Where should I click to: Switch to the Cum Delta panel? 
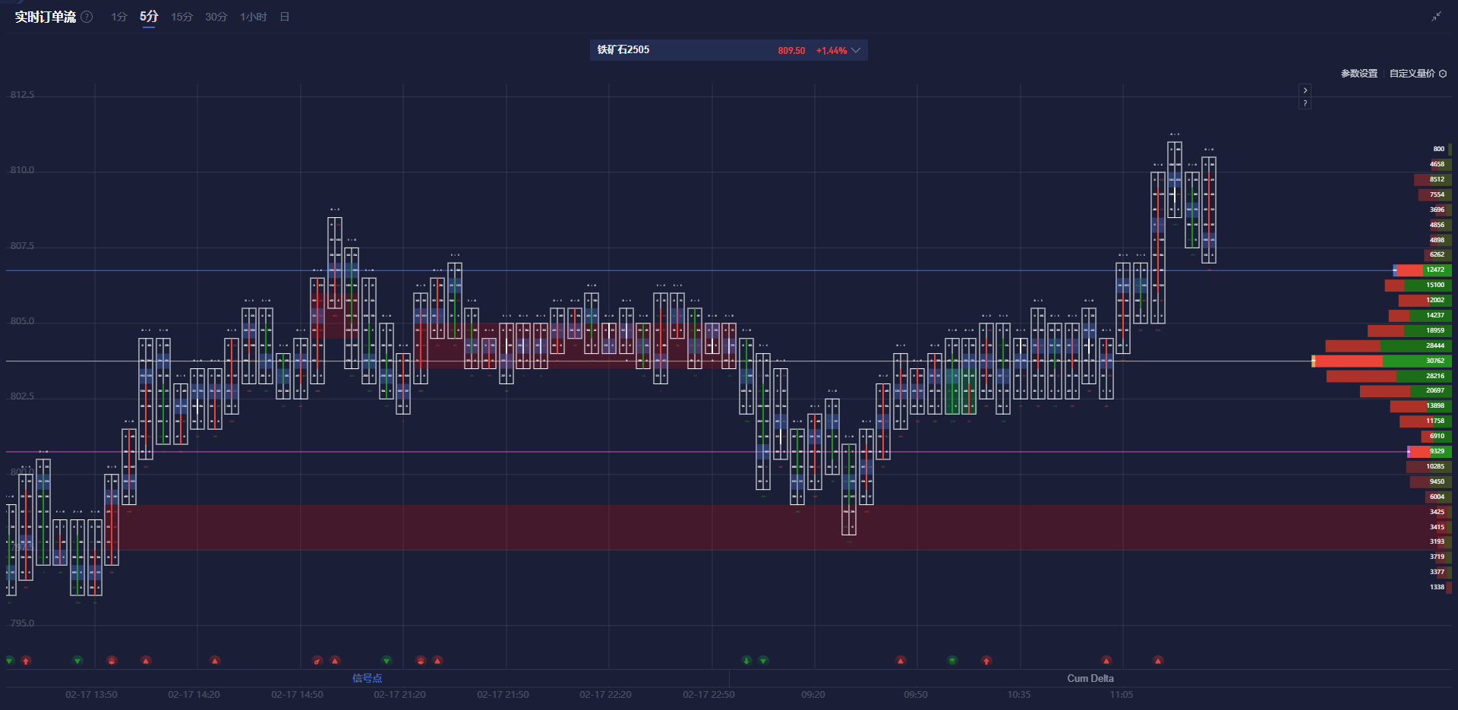click(x=1090, y=678)
